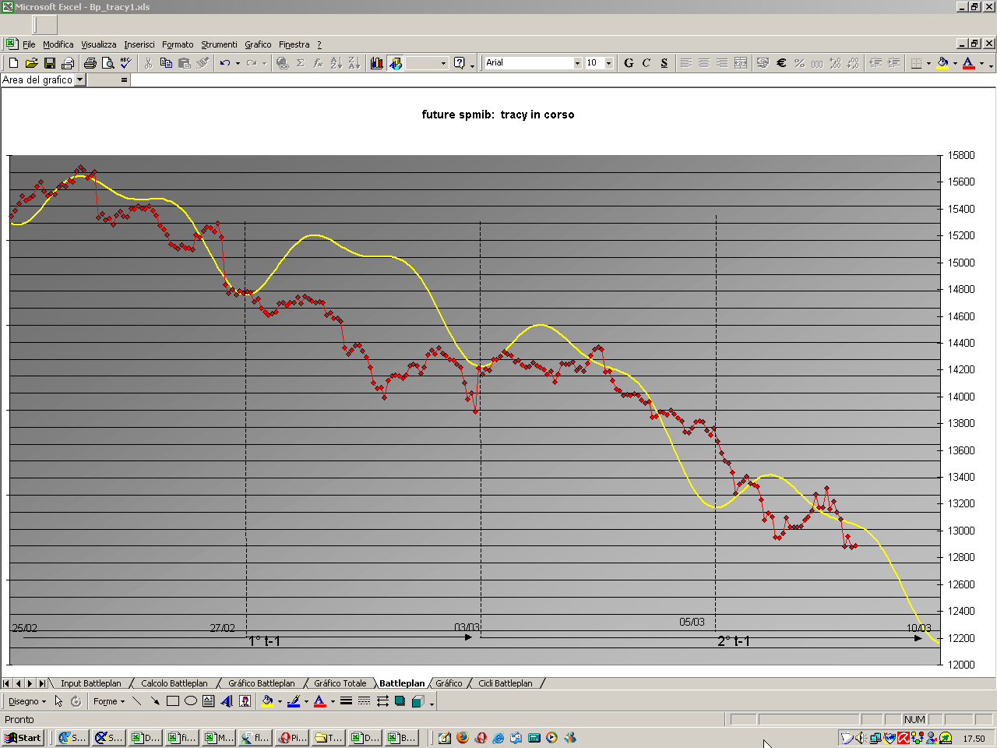Click the Print icon

90,63
